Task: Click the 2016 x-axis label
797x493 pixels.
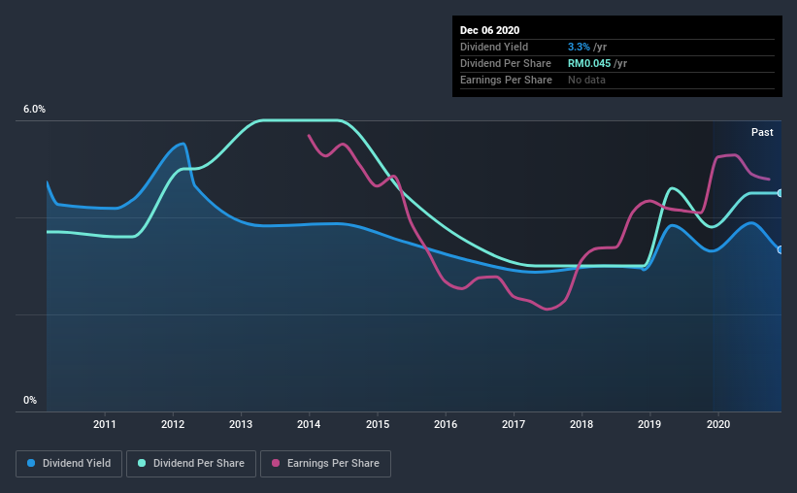Action: pyautogui.click(x=446, y=424)
